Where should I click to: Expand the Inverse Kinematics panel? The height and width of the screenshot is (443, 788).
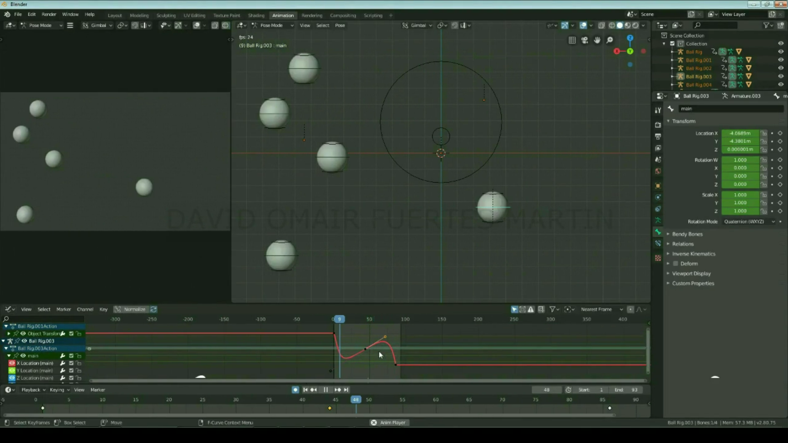pos(693,254)
